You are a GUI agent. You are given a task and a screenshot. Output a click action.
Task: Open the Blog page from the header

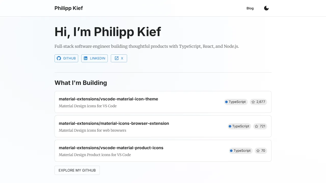pos(250,8)
